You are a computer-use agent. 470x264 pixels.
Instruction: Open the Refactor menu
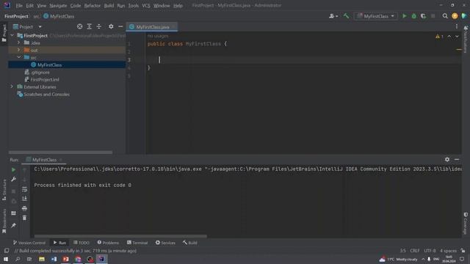tap(93, 5)
